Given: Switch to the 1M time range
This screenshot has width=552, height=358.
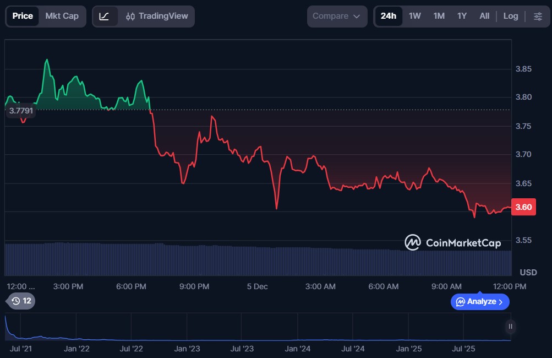Looking at the screenshot, I should pos(439,16).
